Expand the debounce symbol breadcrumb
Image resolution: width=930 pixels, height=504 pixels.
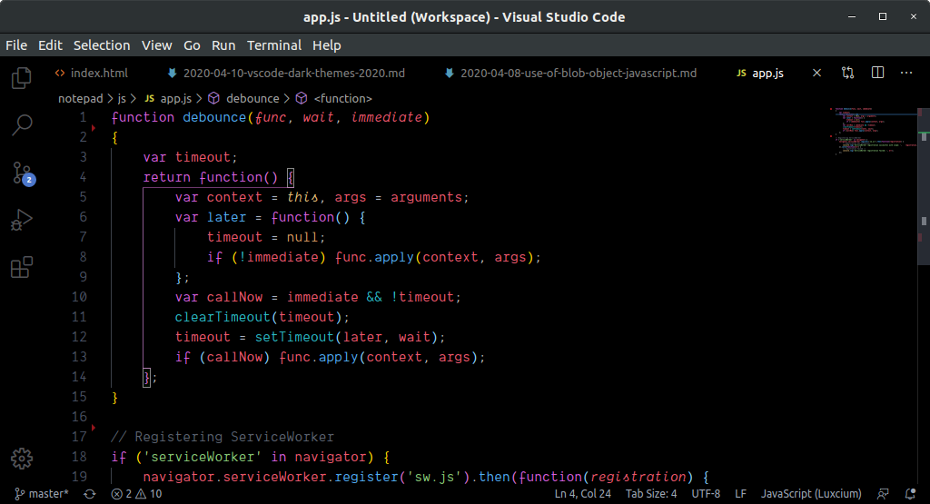(x=243, y=98)
